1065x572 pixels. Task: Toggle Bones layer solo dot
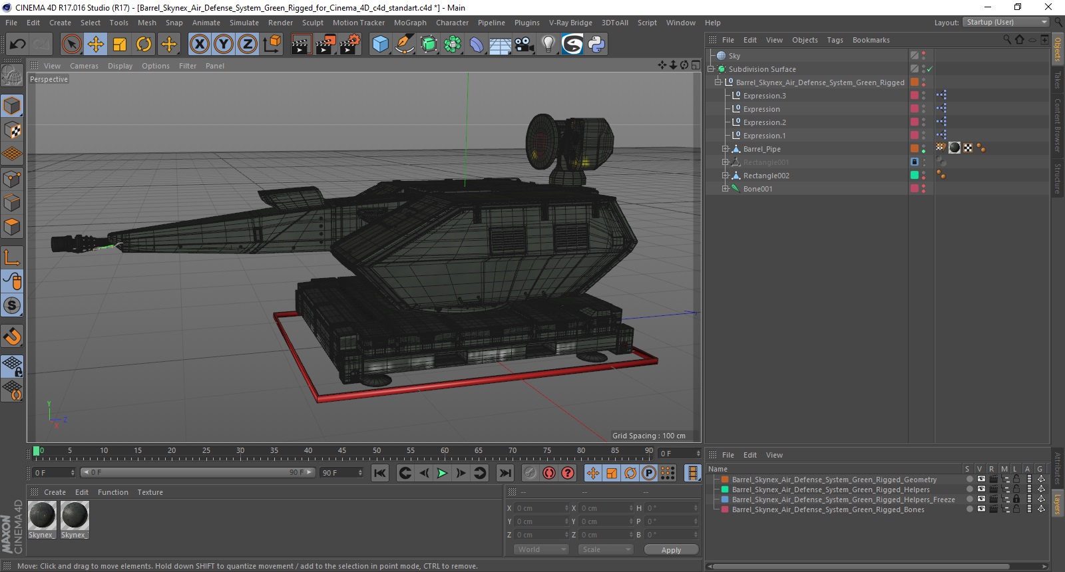[969, 509]
